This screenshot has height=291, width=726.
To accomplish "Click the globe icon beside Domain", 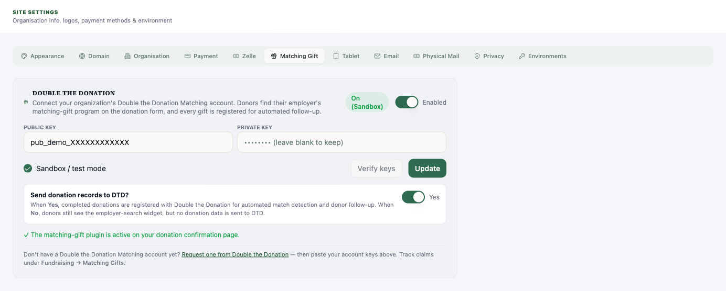I will pos(82,56).
